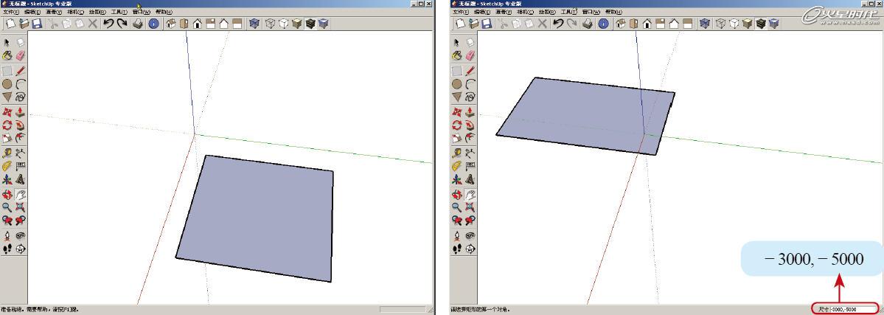Open 查看(V) menu in left window
This screenshot has width=884, height=315.
coord(54,12)
